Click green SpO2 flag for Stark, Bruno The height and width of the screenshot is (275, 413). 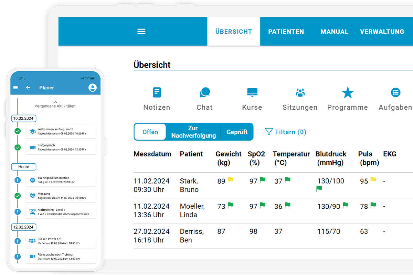coord(263,180)
